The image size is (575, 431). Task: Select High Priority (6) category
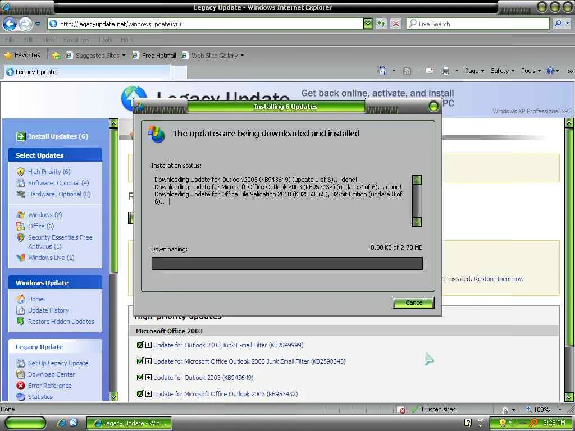click(49, 172)
